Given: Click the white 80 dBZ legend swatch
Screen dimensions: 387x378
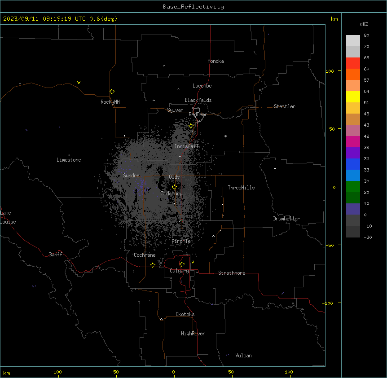Looking at the screenshot, I should tap(353, 41).
